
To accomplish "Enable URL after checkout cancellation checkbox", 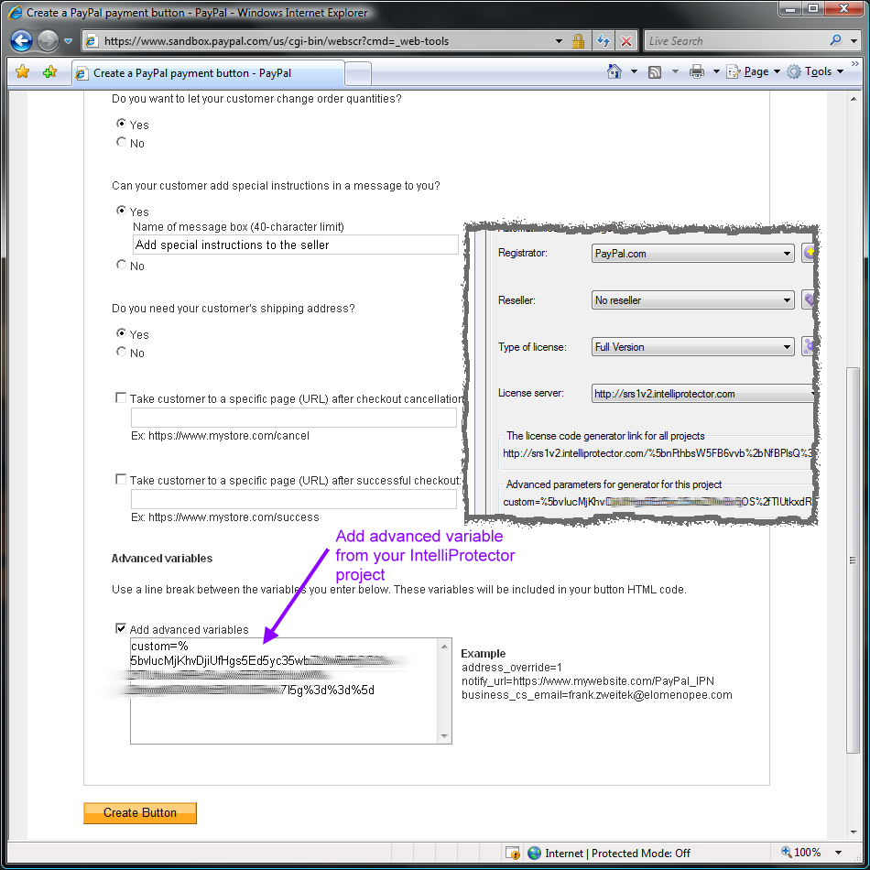I will [x=120, y=397].
